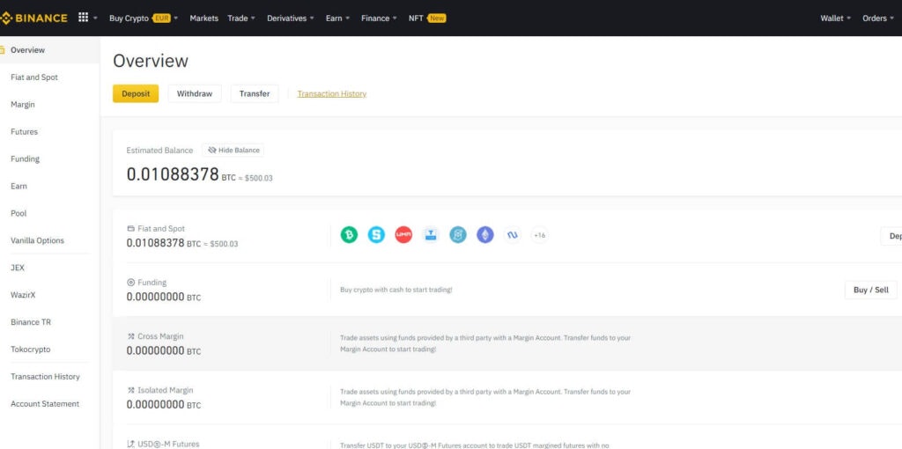
Task: Click the red UMA coin icon
Action: (x=403, y=234)
